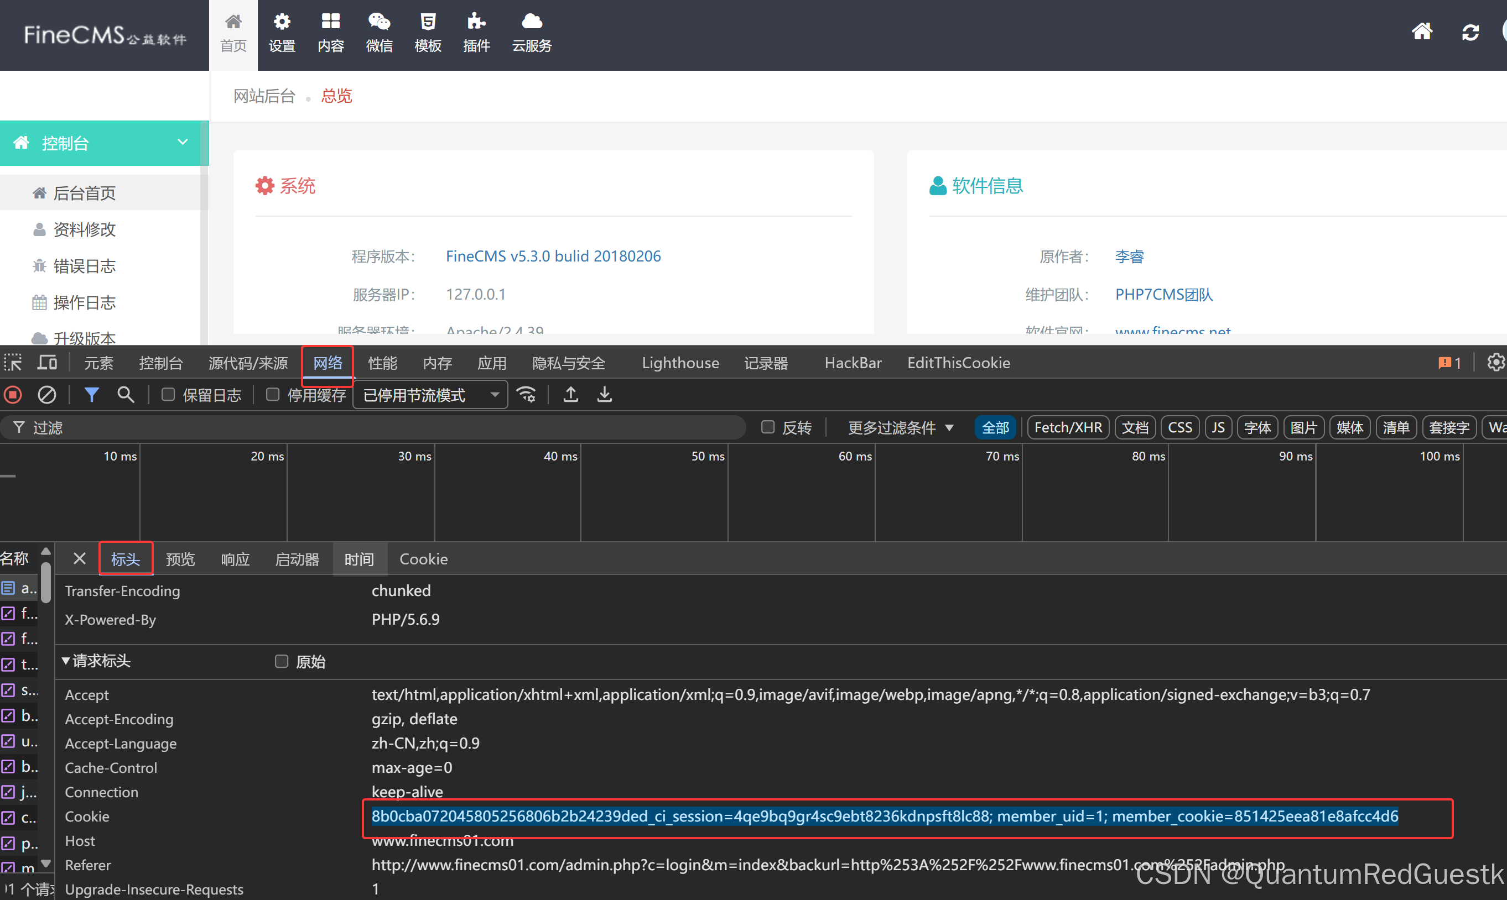Click the clear network log icon
This screenshot has width=1507, height=900.
click(46, 395)
